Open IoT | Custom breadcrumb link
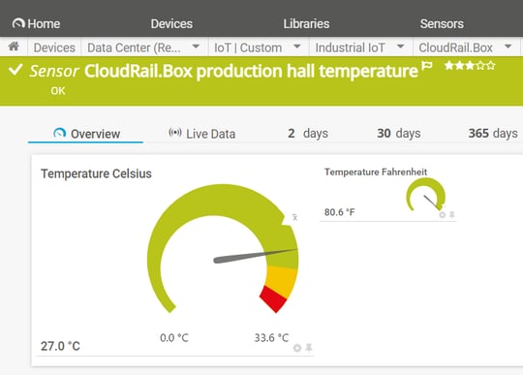Image resolution: width=523 pixels, height=375 pixels. [x=248, y=47]
